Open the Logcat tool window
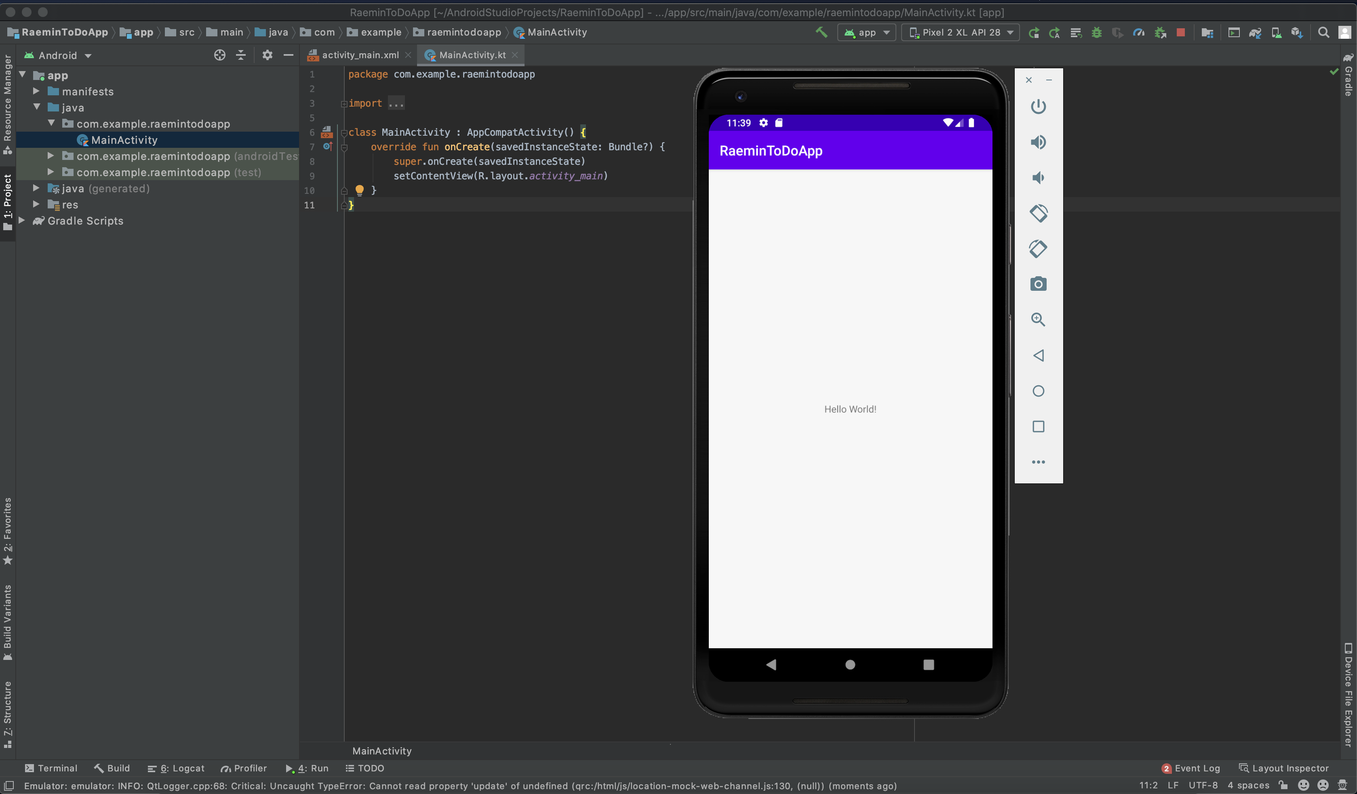Screen dimensions: 1357x794 (x=175, y=768)
